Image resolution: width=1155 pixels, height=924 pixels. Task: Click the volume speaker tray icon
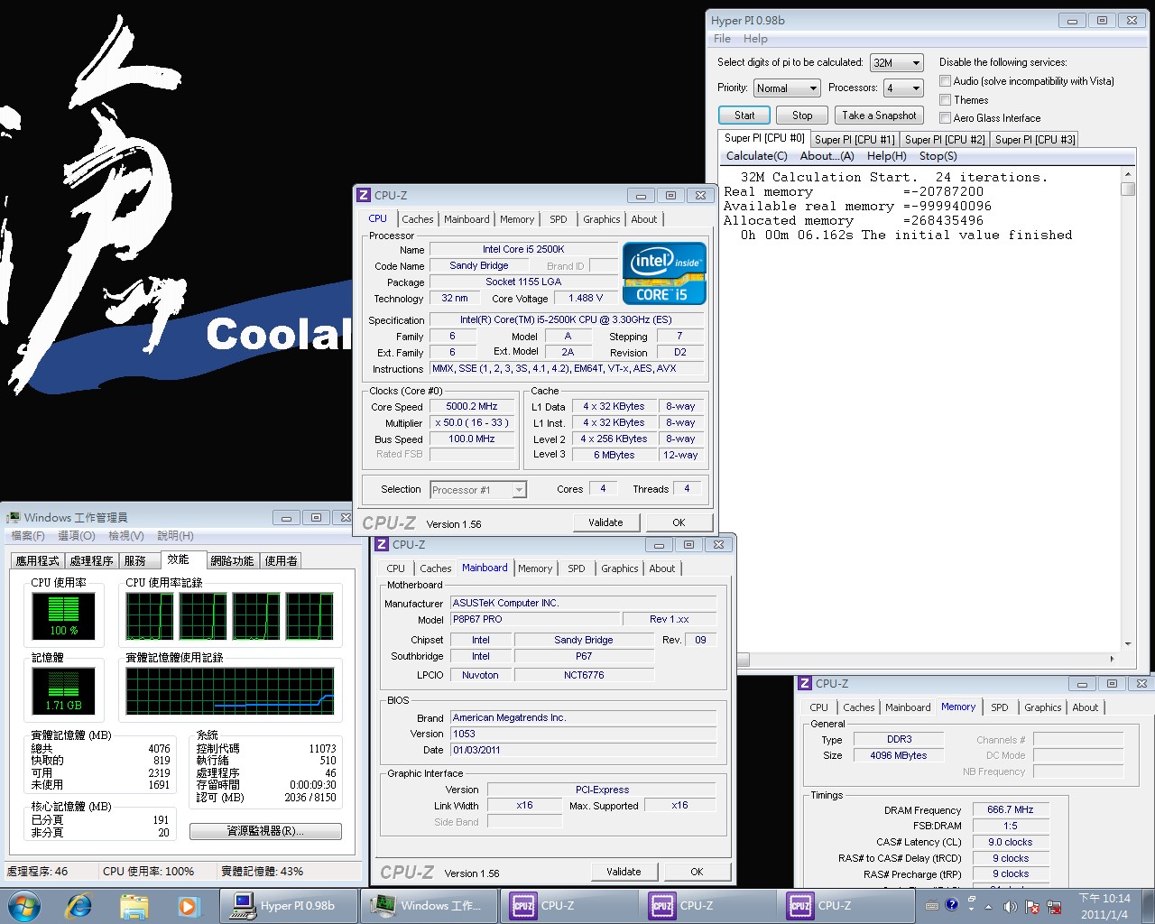[x=1010, y=907]
